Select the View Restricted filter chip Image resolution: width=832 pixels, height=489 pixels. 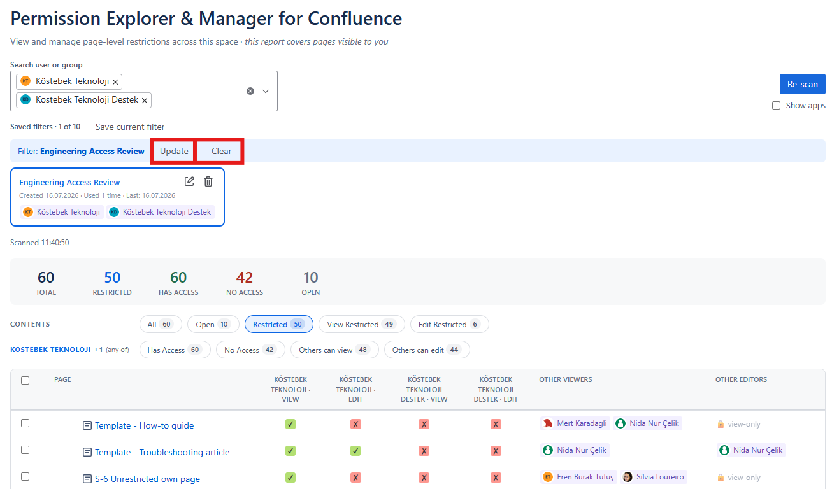(361, 324)
